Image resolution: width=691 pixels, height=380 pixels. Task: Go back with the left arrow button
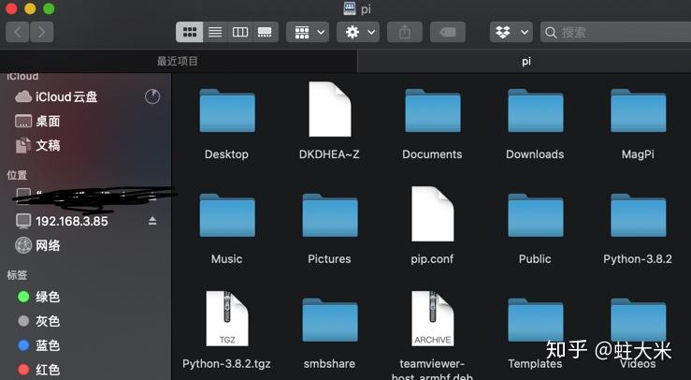(18, 32)
